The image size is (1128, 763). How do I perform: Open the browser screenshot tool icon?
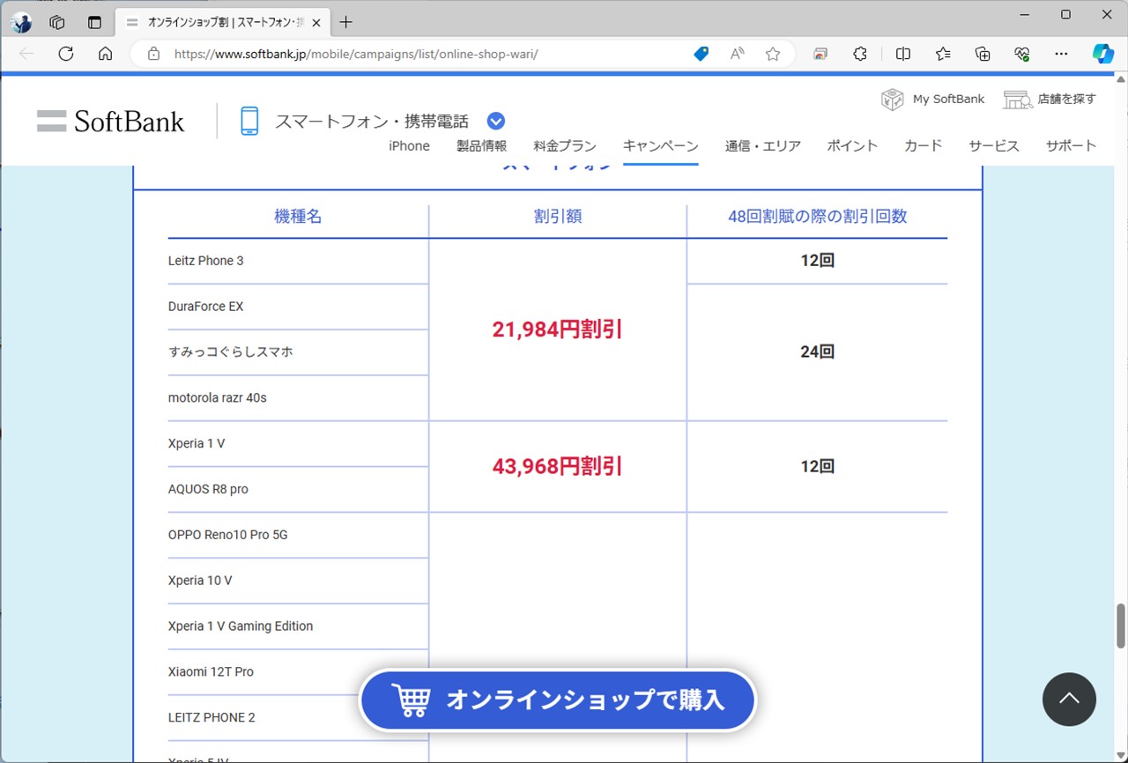(x=820, y=54)
